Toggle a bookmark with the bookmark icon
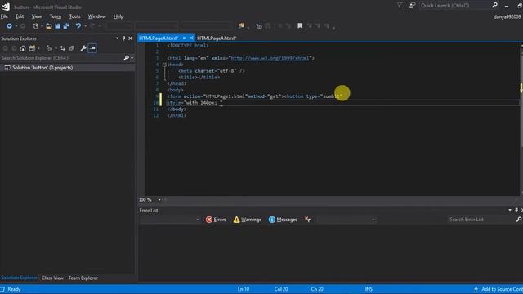 300,25
